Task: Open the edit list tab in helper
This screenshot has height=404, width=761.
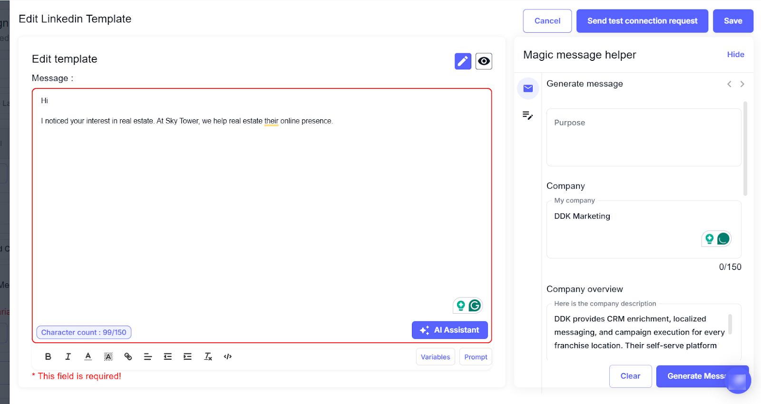Action: pos(528,115)
